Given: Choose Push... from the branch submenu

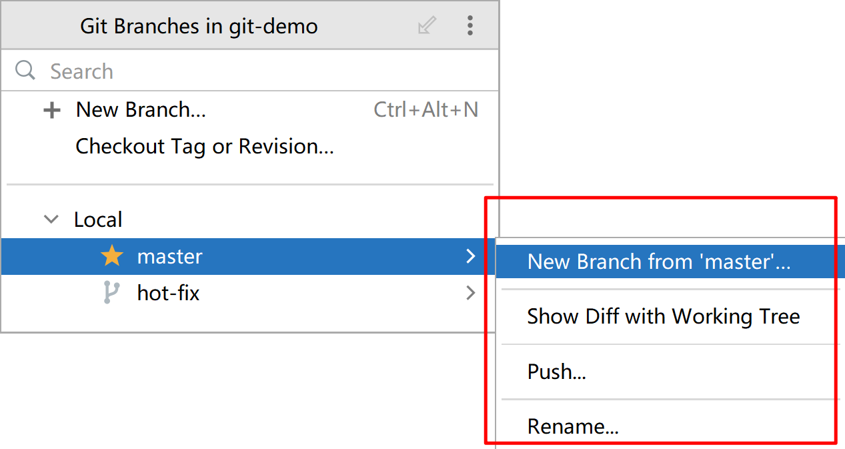Looking at the screenshot, I should (x=556, y=372).
